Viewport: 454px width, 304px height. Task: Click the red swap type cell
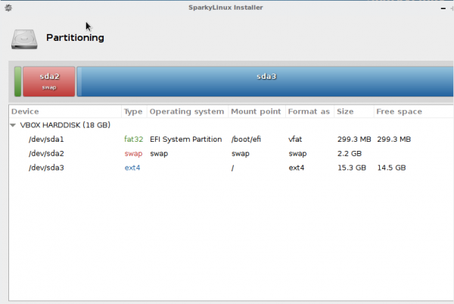(133, 153)
